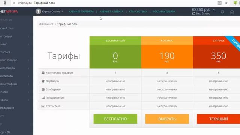Screen dimensions: 240x135
Task: Expand the клиенты sidebar submenu
Action: [x=28, y=76]
